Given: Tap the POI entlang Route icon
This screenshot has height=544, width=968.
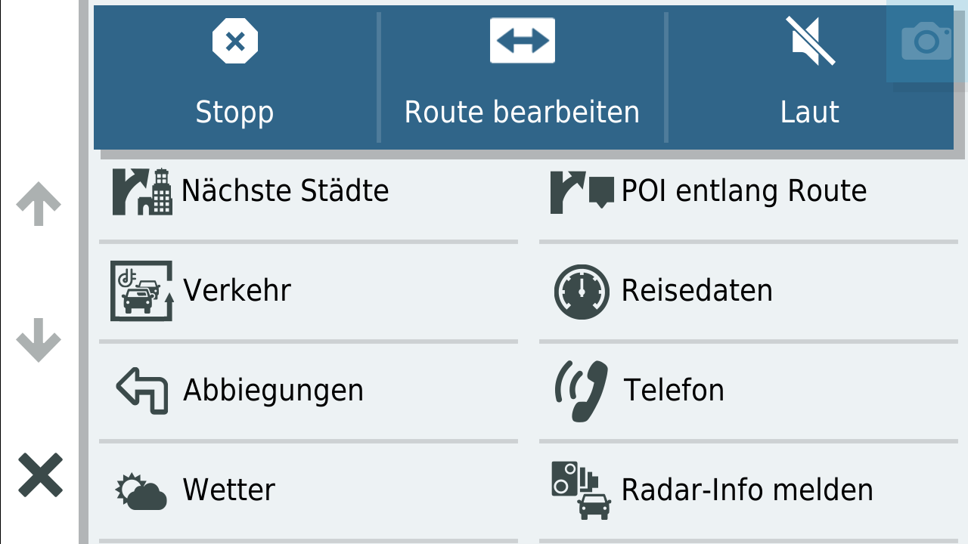Looking at the screenshot, I should tap(582, 191).
